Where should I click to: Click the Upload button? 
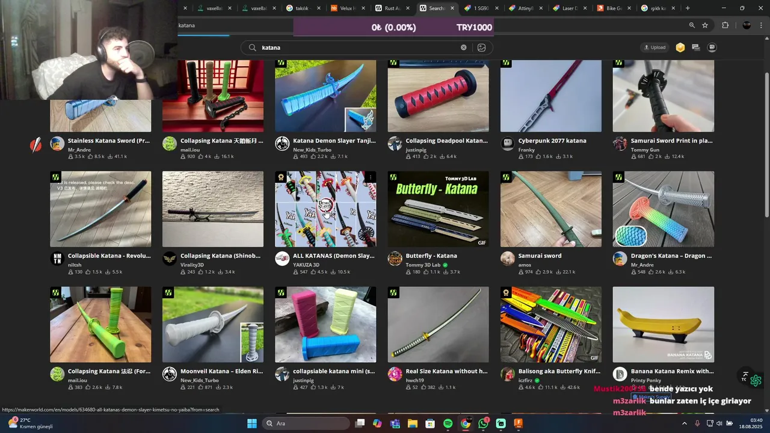[x=654, y=48]
